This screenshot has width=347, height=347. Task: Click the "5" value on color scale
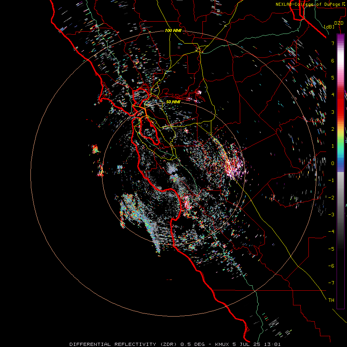(333, 77)
